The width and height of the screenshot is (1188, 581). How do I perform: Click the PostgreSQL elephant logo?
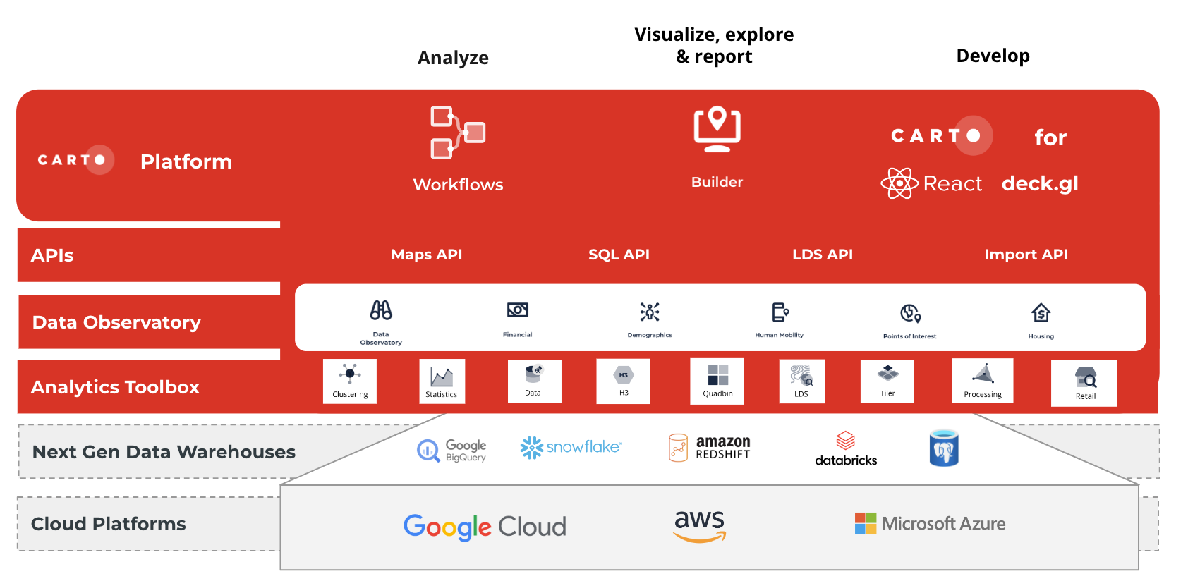point(944,448)
